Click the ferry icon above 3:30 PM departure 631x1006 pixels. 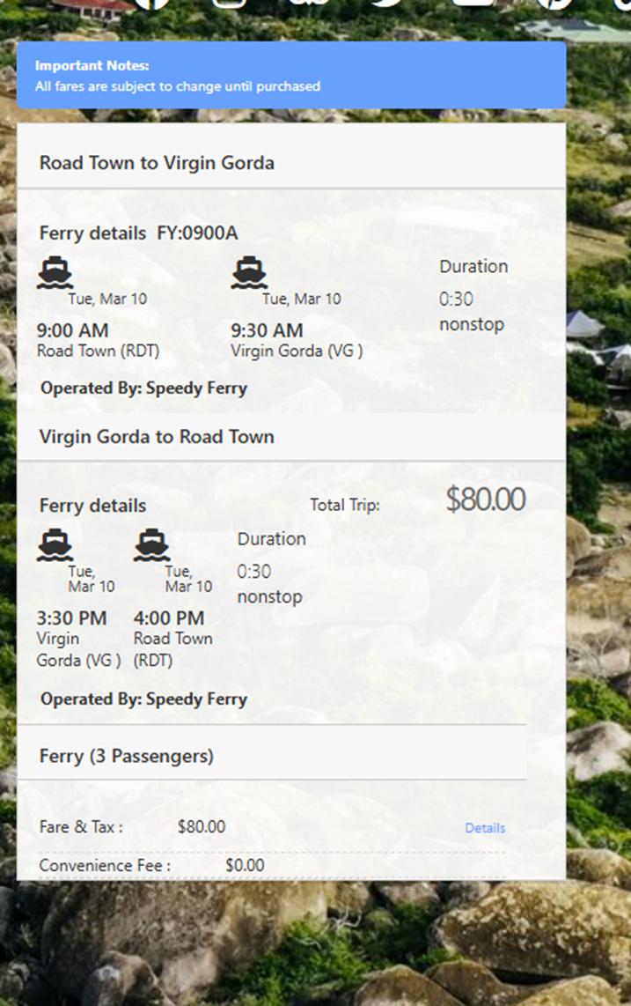[x=55, y=545]
